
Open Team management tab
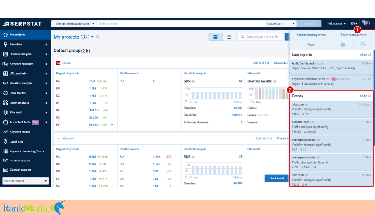pyautogui.click(x=353, y=35)
